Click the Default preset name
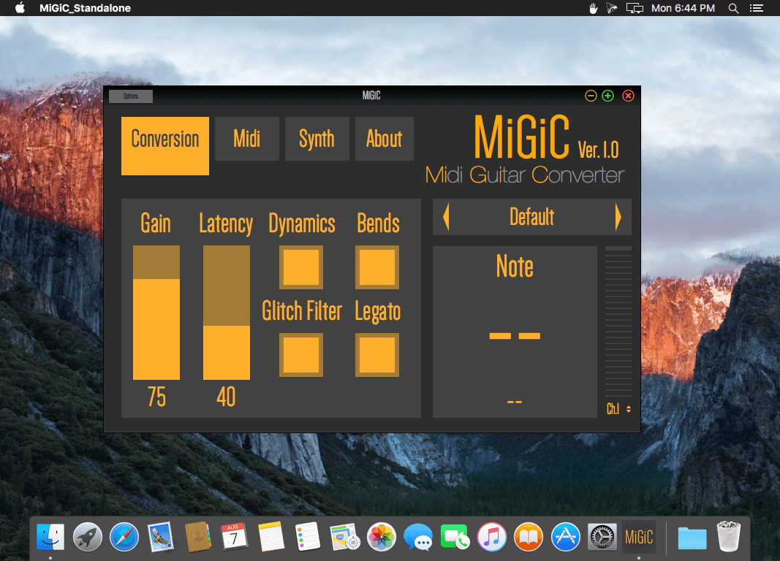780x561 pixels. coord(531,217)
